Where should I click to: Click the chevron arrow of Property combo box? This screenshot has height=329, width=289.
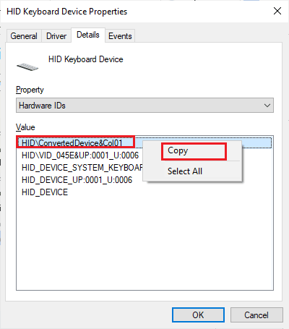(x=267, y=106)
